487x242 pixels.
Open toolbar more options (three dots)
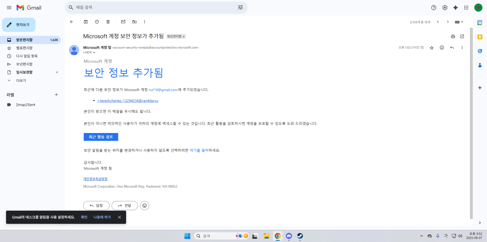coord(145,22)
